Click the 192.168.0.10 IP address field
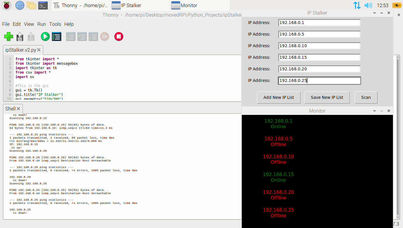 (x=319, y=46)
